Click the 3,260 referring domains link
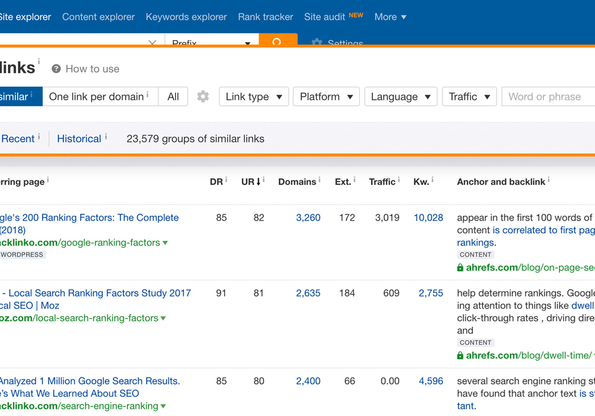The height and width of the screenshot is (416, 595). point(308,217)
